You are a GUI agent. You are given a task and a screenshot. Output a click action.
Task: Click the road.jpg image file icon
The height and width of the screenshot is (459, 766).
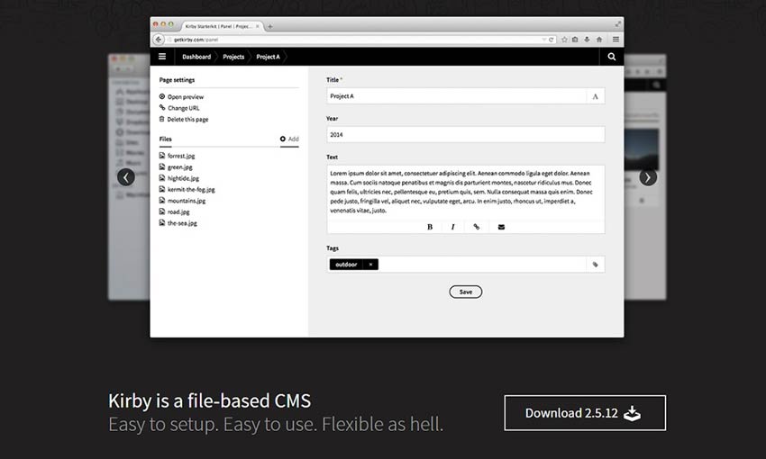tap(161, 211)
